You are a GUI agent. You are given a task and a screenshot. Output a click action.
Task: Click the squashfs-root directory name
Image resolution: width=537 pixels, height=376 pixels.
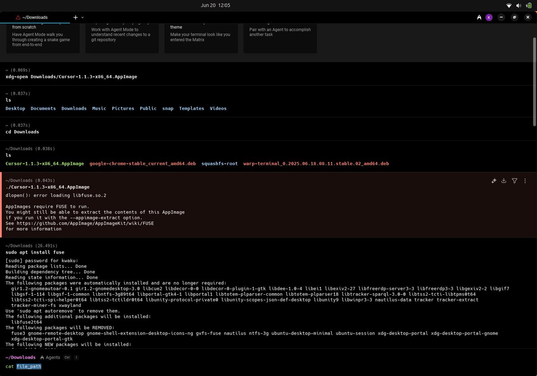tap(220, 164)
